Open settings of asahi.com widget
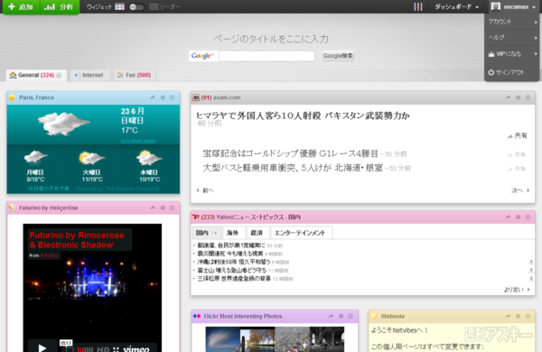The image size is (542, 352). tap(518, 97)
